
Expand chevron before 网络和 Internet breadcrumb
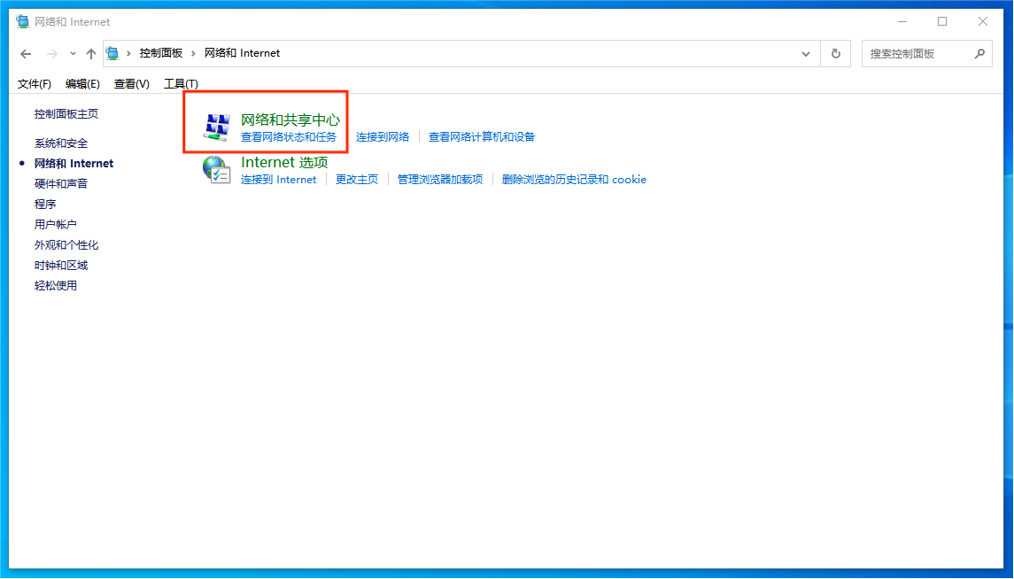(x=194, y=53)
